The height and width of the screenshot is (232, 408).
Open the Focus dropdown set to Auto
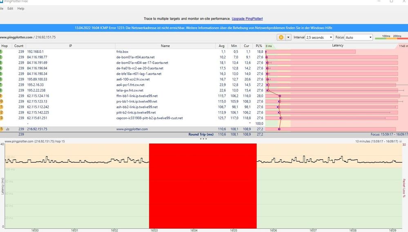[x=359, y=37]
